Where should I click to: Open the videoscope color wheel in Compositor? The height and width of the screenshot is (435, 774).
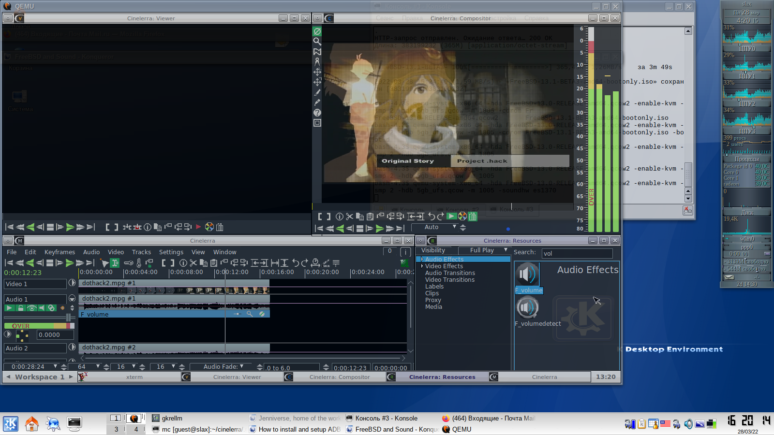click(x=462, y=217)
